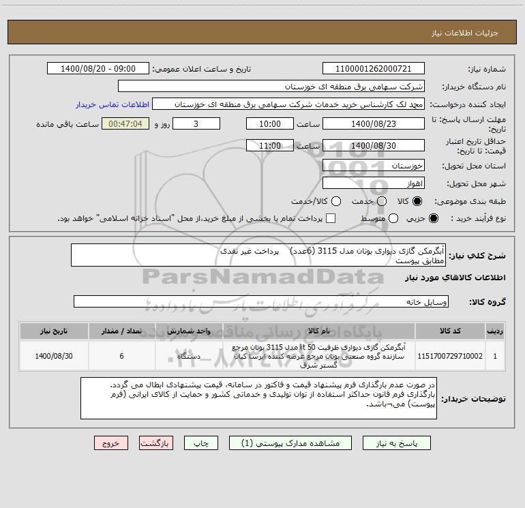
Task: Click the کد کالا column header
Action: coord(450,331)
